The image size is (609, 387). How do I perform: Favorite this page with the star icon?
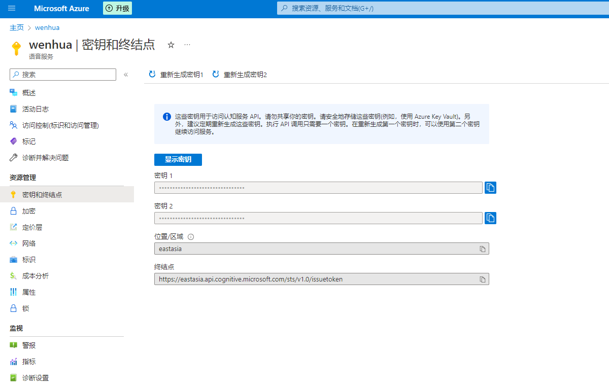171,45
